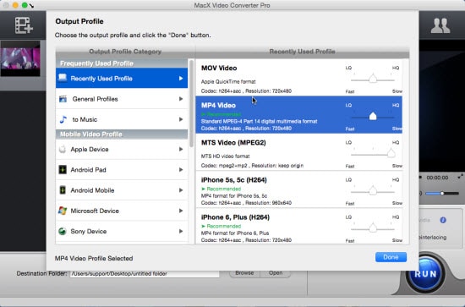This screenshot has height=307, width=465.
Task: Click MP4 Video quality slider handle
Action: click(x=373, y=116)
